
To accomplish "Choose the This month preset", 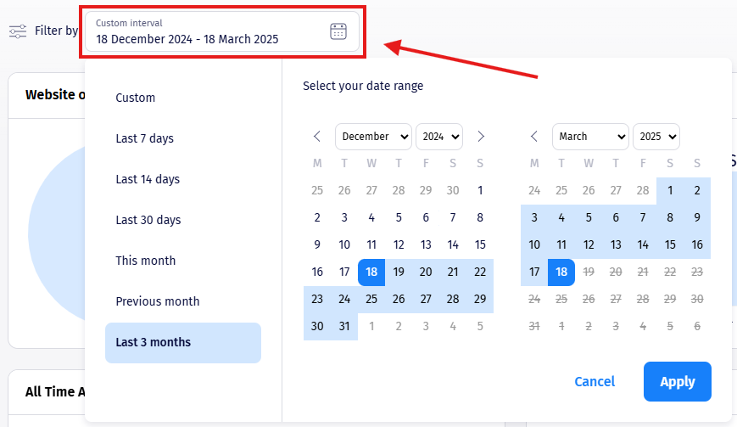I will pos(145,261).
